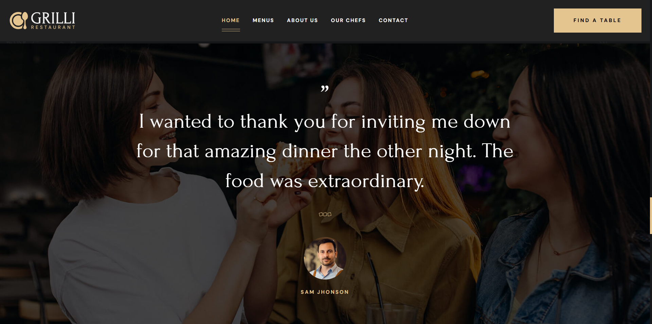
Task: Visit the Our Chefs section
Action: 348,20
